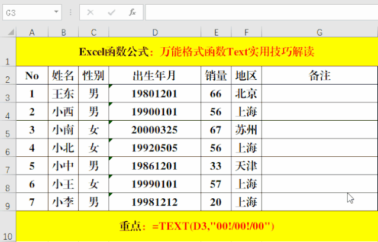Click the 出生年月 header cell
The width and height of the screenshot is (378, 242).
155,75
